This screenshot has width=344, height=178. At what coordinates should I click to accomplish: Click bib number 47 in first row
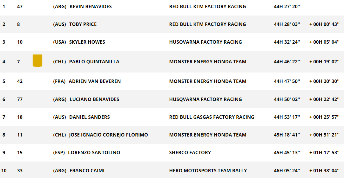click(x=20, y=7)
